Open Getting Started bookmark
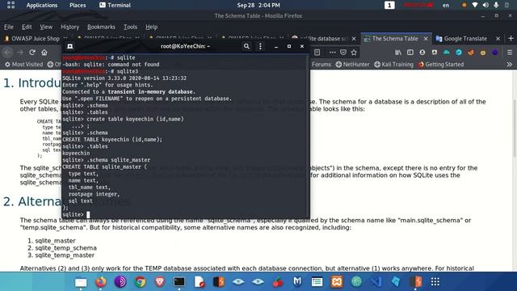The width and height of the screenshot is (517, 291). [x=441, y=65]
